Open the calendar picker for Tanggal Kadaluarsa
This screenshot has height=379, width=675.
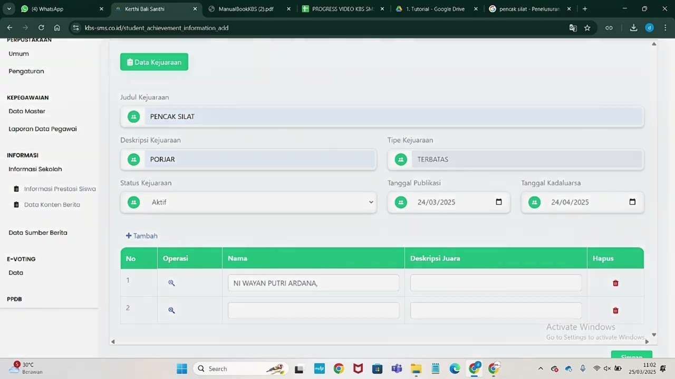point(632,202)
